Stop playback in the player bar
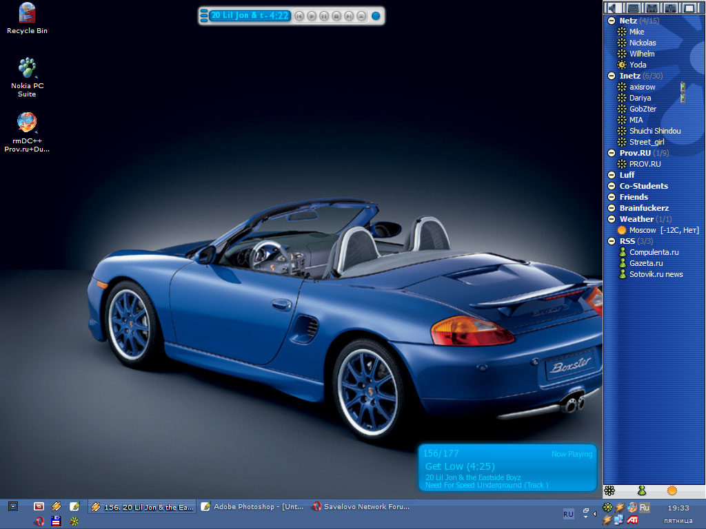This screenshot has width=706, height=529. point(336,17)
